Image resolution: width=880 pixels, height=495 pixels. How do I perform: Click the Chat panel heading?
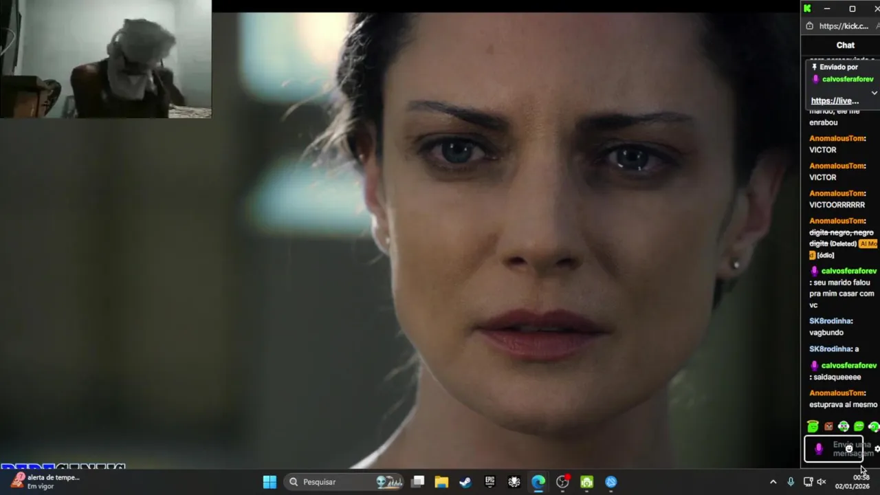coord(845,45)
